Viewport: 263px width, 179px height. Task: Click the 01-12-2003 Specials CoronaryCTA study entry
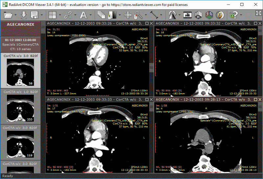coord(20,45)
